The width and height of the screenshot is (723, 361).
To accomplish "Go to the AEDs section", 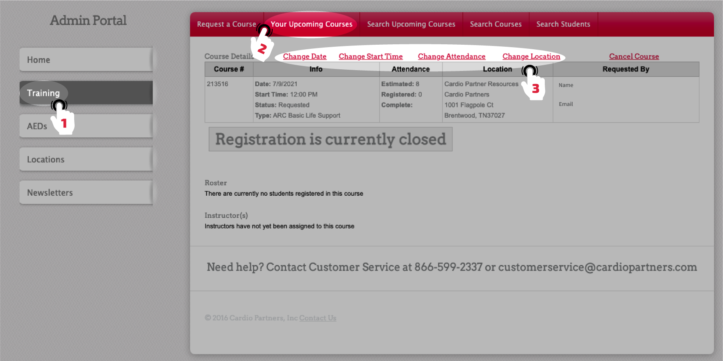I will (37, 126).
